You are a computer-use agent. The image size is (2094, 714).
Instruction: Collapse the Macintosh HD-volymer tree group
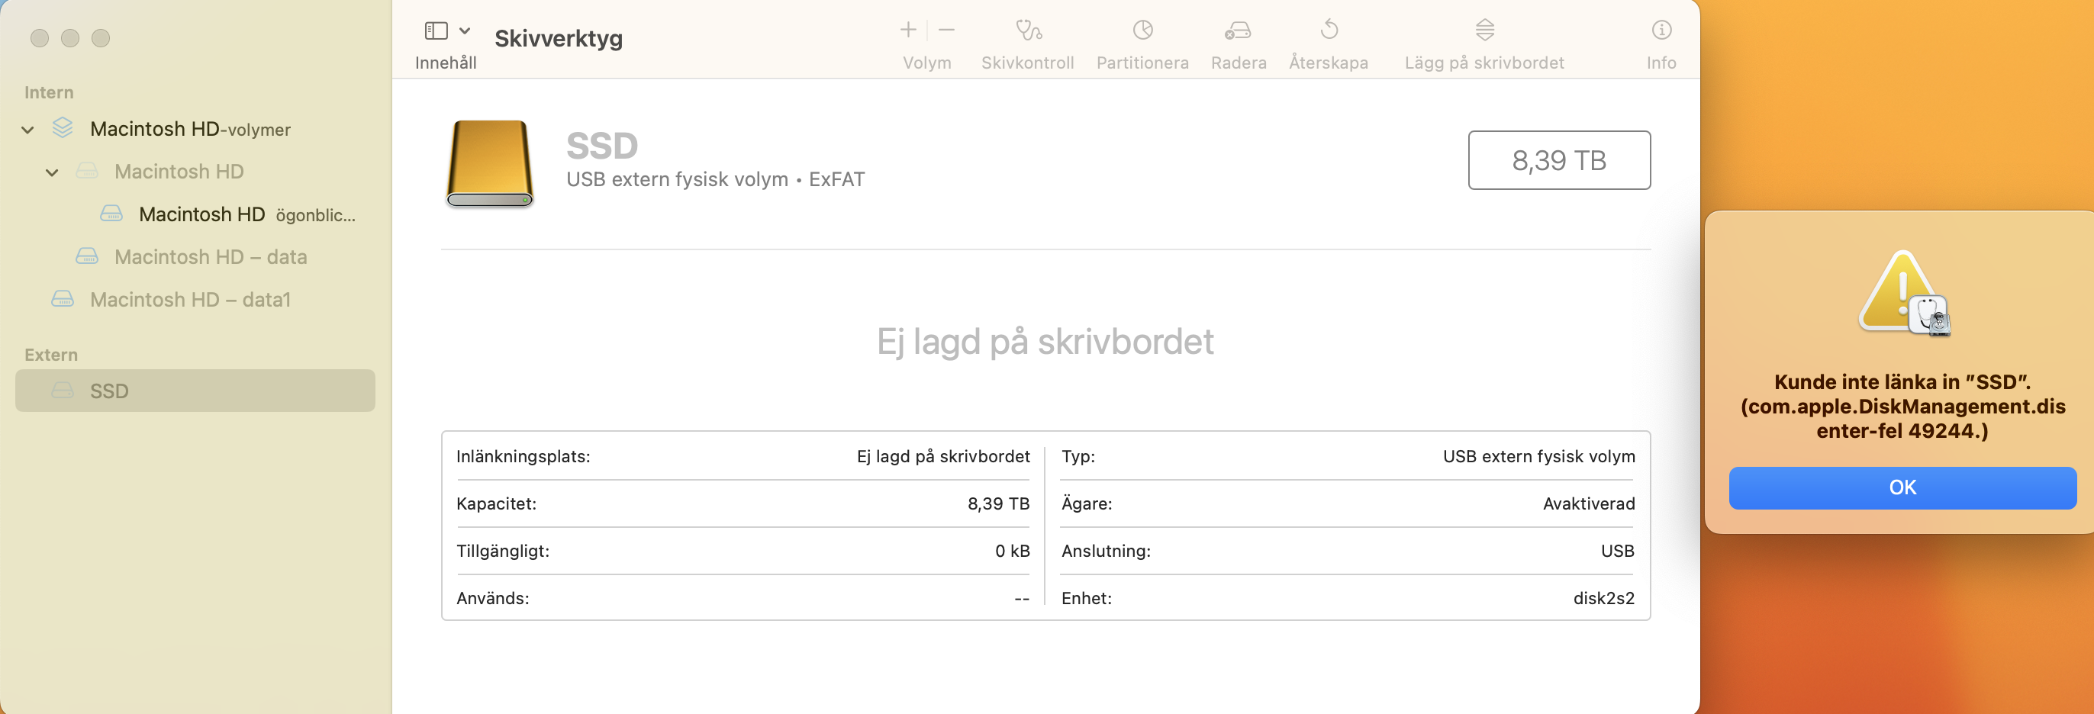pos(27,130)
